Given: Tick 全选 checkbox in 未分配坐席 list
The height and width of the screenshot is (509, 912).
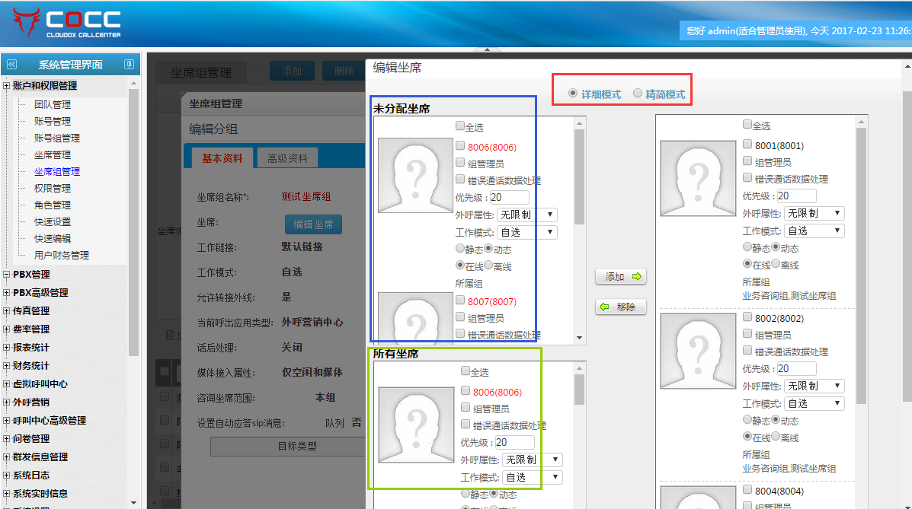Looking at the screenshot, I should tap(460, 126).
